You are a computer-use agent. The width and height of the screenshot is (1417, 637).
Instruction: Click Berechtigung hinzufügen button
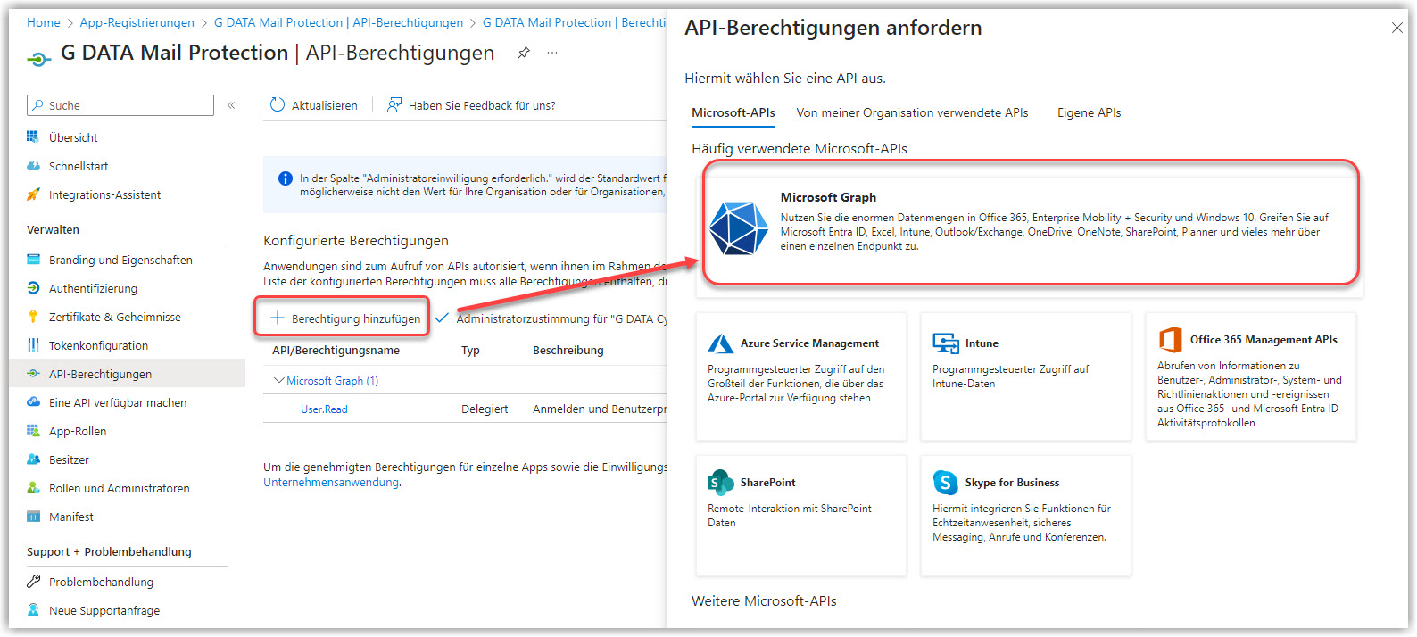point(344,318)
